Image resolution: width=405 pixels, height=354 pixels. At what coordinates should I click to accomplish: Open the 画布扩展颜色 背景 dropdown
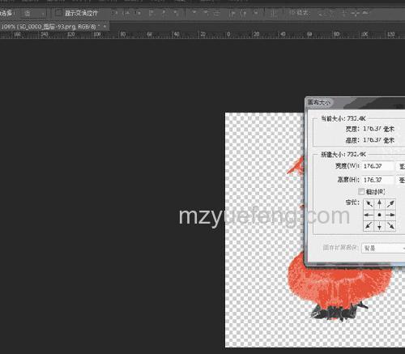(383, 248)
